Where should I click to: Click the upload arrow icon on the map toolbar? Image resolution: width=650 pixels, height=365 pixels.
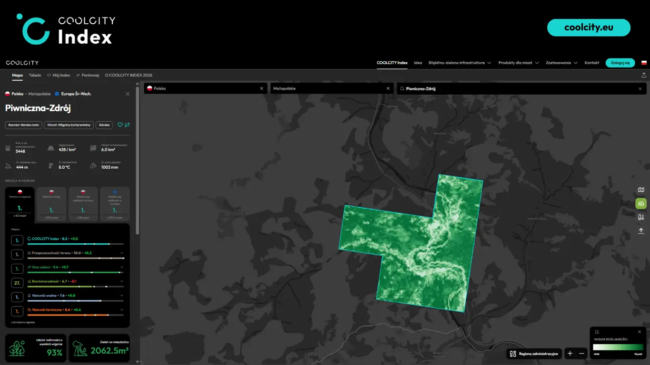tap(641, 231)
